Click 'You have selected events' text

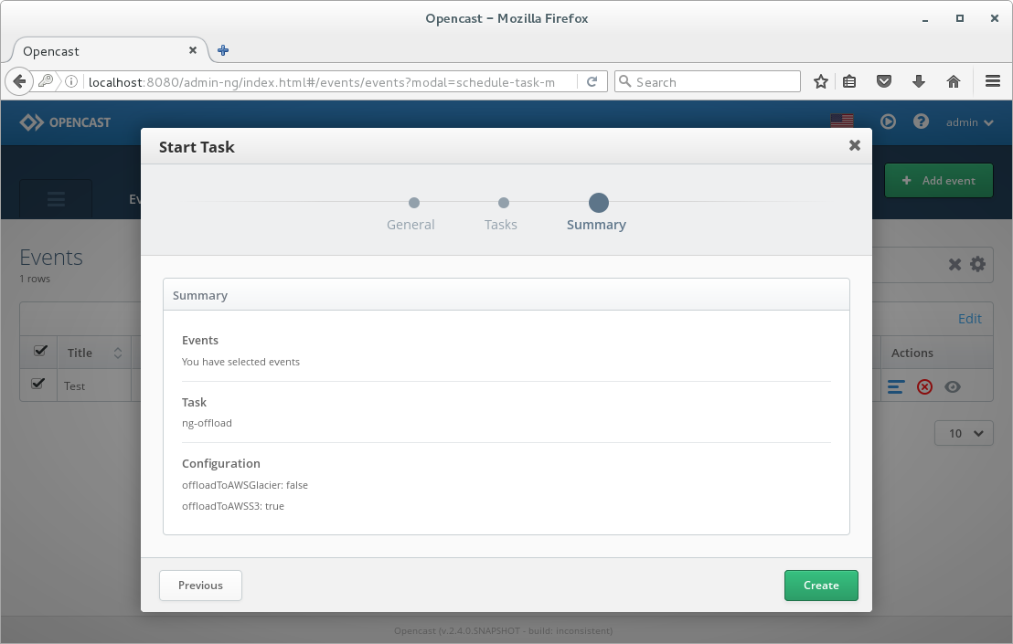[240, 362]
